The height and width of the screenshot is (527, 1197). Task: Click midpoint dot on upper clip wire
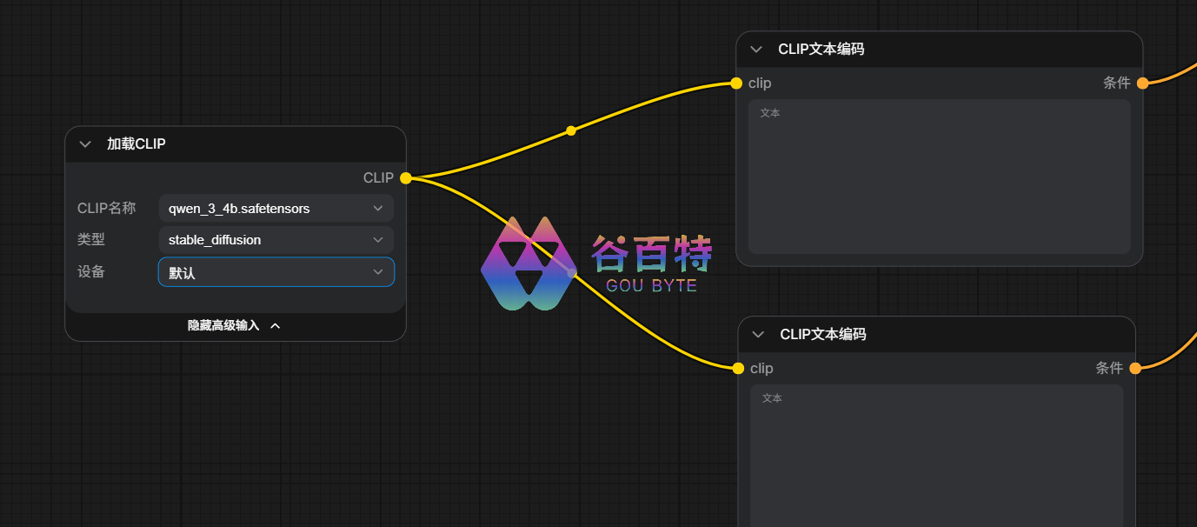pyautogui.click(x=571, y=131)
